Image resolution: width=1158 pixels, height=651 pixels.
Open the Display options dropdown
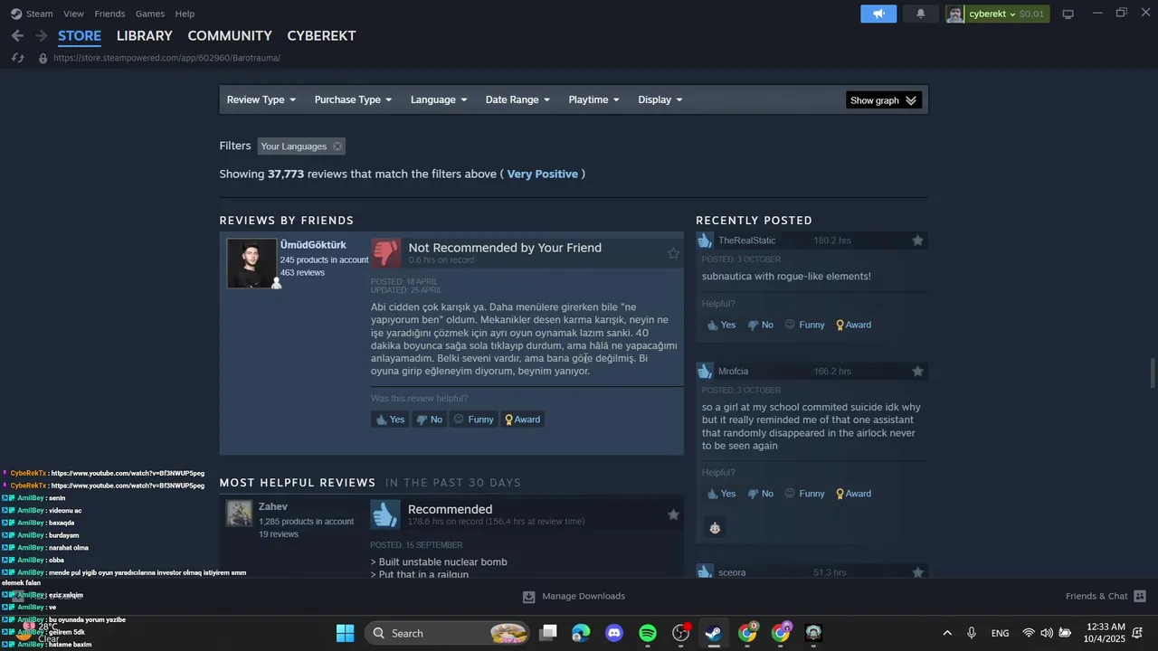point(660,99)
